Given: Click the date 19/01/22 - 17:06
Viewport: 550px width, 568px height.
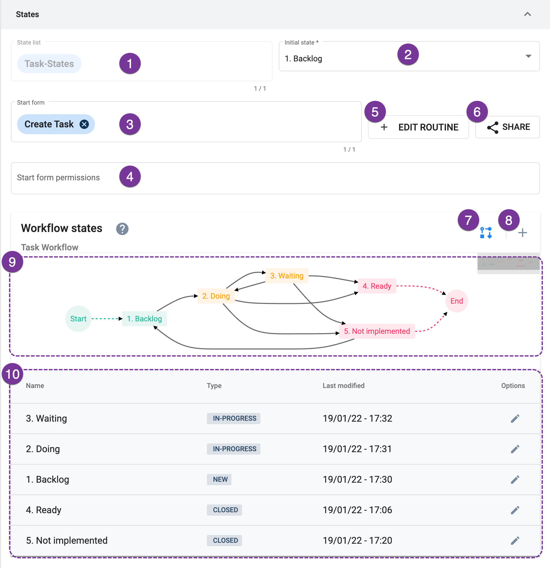Looking at the screenshot, I should pos(357,510).
